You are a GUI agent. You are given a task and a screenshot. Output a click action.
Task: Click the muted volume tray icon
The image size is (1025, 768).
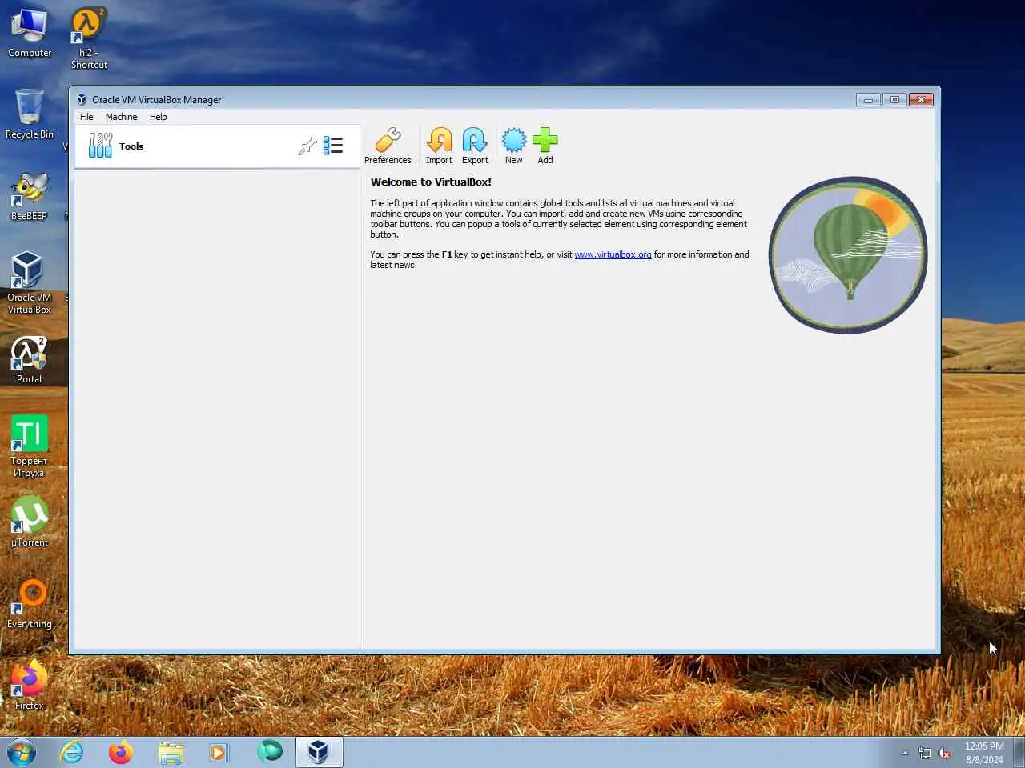945,753
